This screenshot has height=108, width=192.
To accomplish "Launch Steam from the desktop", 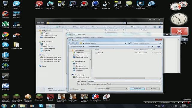I will pos(5,76).
